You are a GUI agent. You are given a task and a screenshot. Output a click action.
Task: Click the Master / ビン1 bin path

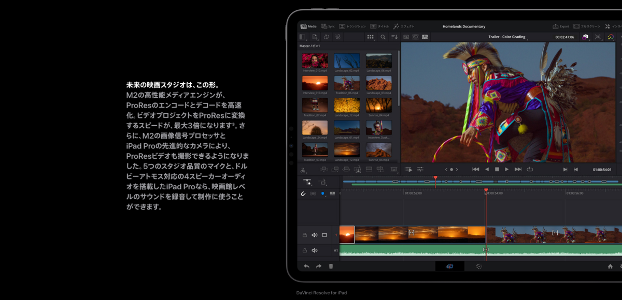click(x=309, y=46)
